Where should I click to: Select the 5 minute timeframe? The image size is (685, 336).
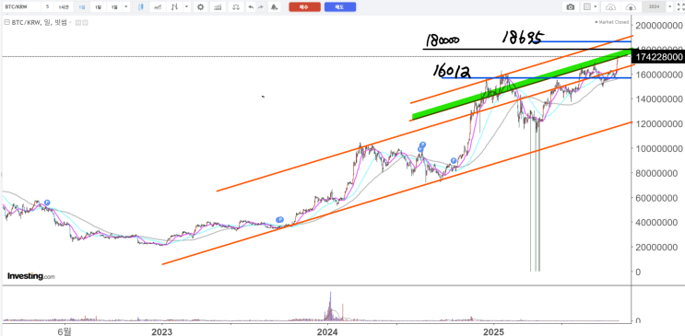[x=47, y=7]
